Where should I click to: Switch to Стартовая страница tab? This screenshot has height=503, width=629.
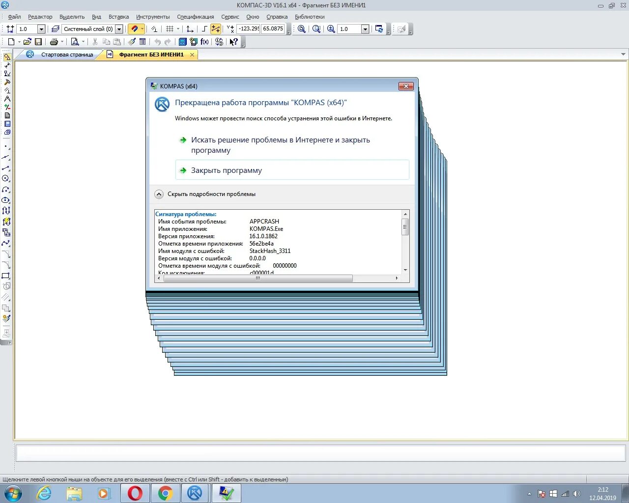67,55
